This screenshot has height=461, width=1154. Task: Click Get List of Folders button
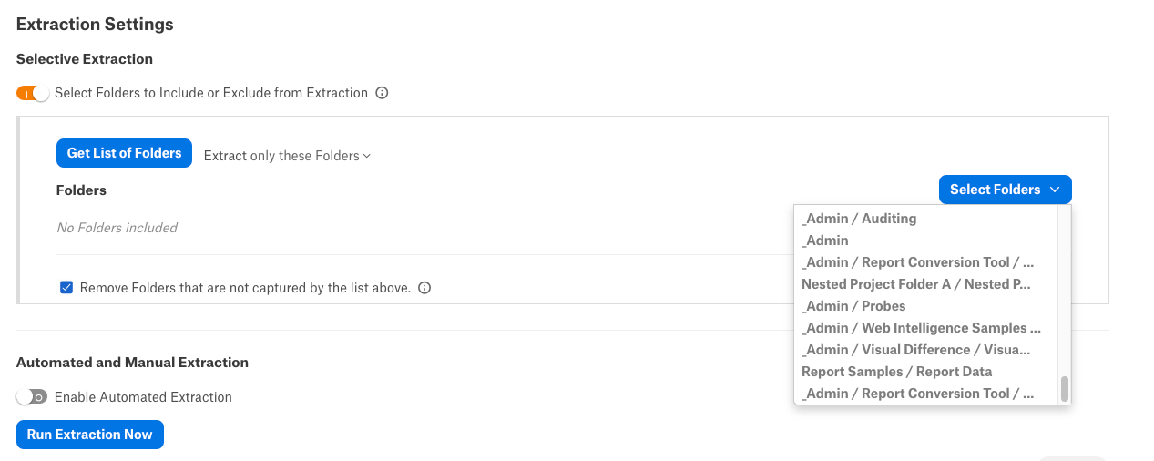[124, 153]
